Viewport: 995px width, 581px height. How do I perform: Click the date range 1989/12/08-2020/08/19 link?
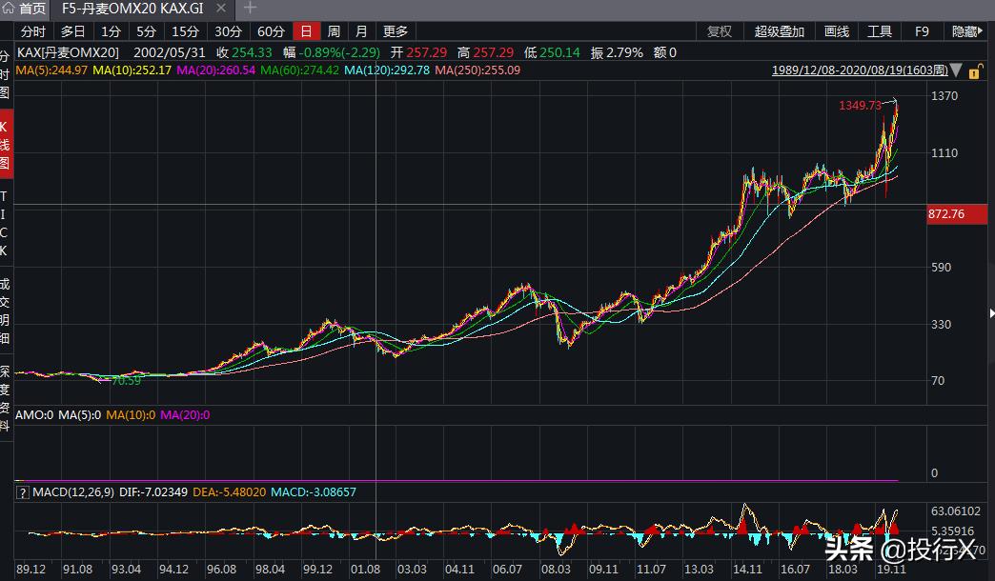tap(859, 70)
